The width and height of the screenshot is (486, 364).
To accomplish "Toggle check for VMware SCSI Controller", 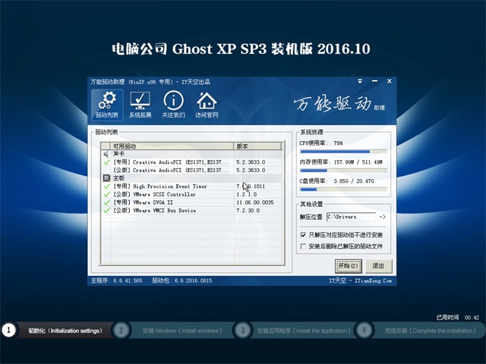I will click(x=106, y=194).
